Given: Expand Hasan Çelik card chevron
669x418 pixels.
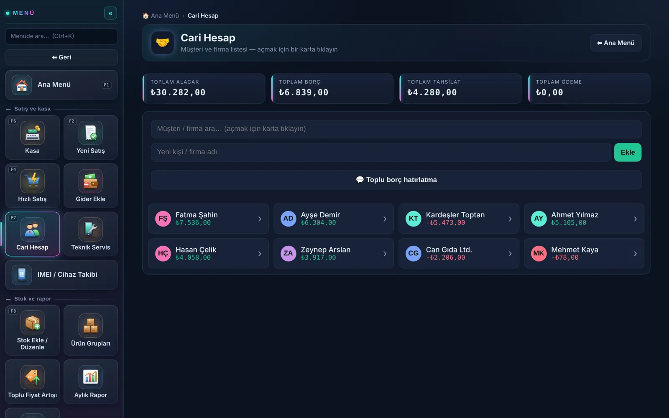Looking at the screenshot, I should [260, 254].
